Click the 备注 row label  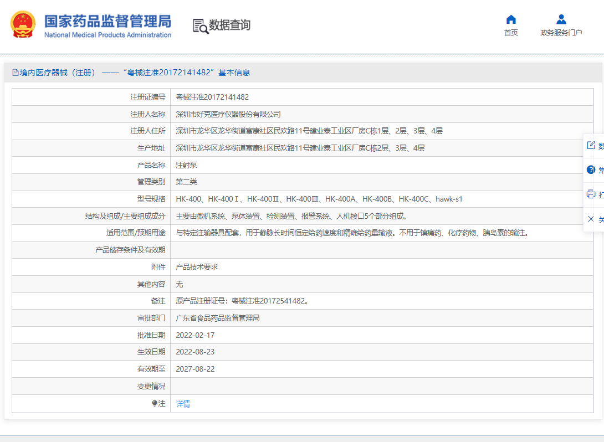click(x=158, y=301)
